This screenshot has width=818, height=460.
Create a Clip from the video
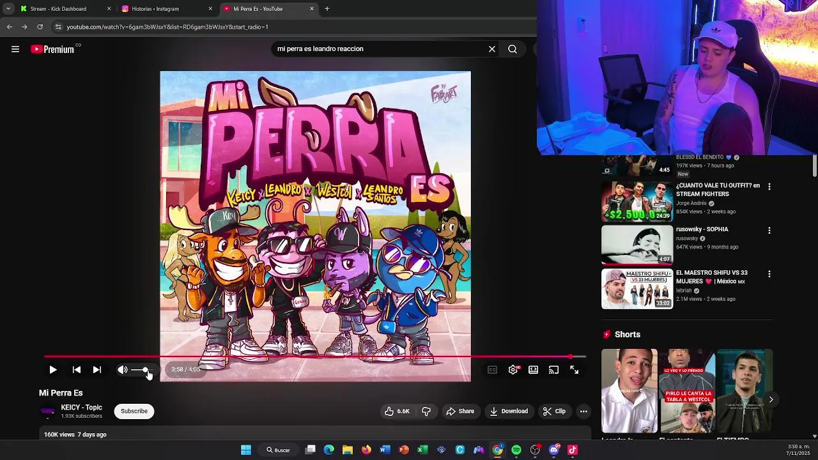554,411
